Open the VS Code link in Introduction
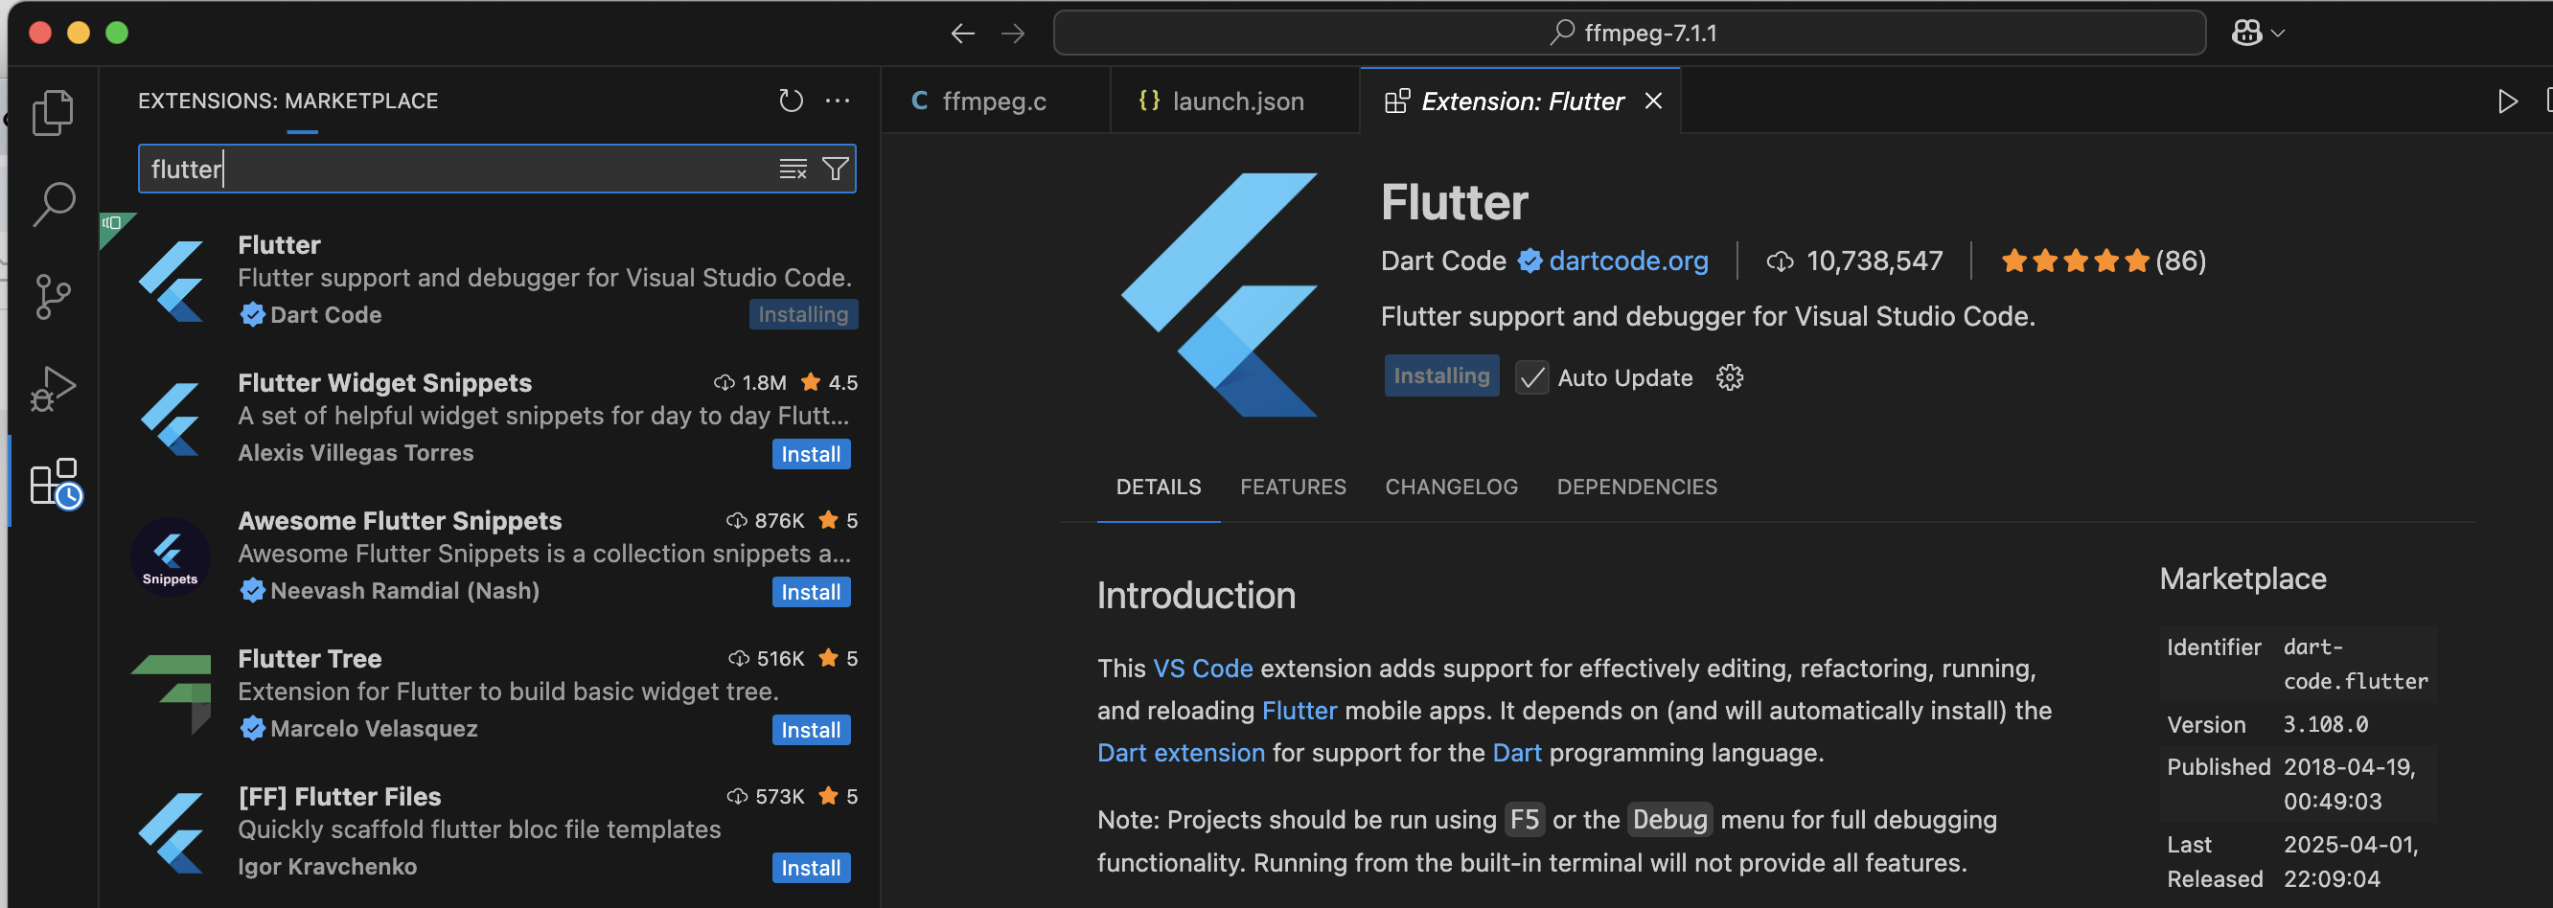2553x908 pixels. (x=1202, y=670)
